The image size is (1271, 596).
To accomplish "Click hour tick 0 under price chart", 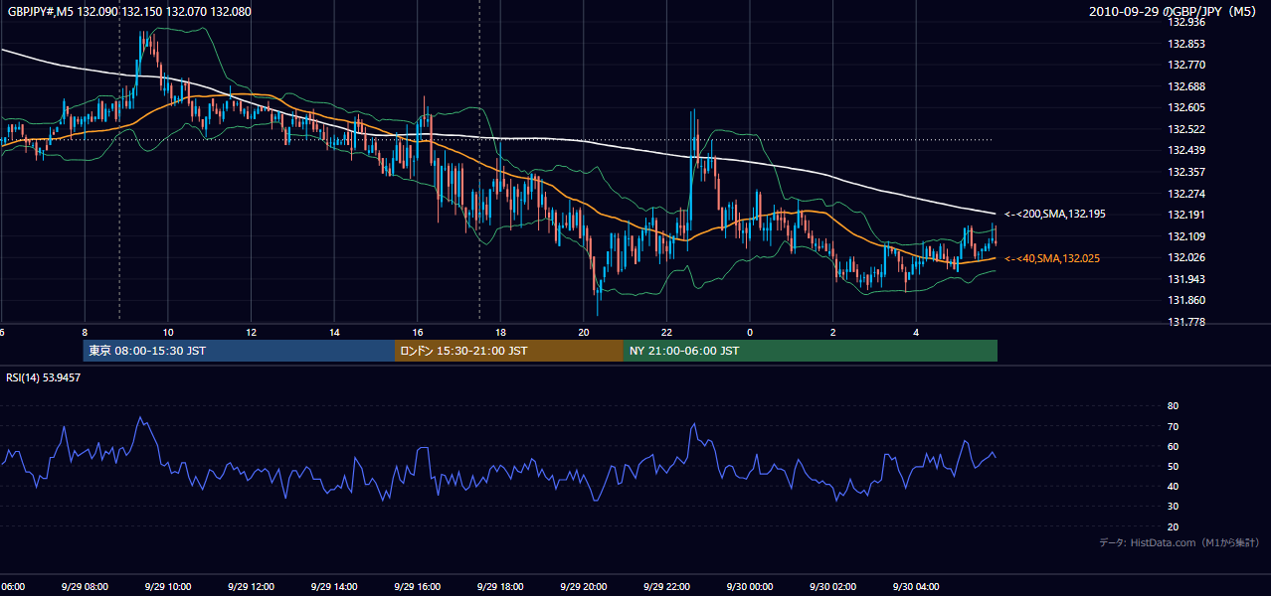I will tap(750, 332).
